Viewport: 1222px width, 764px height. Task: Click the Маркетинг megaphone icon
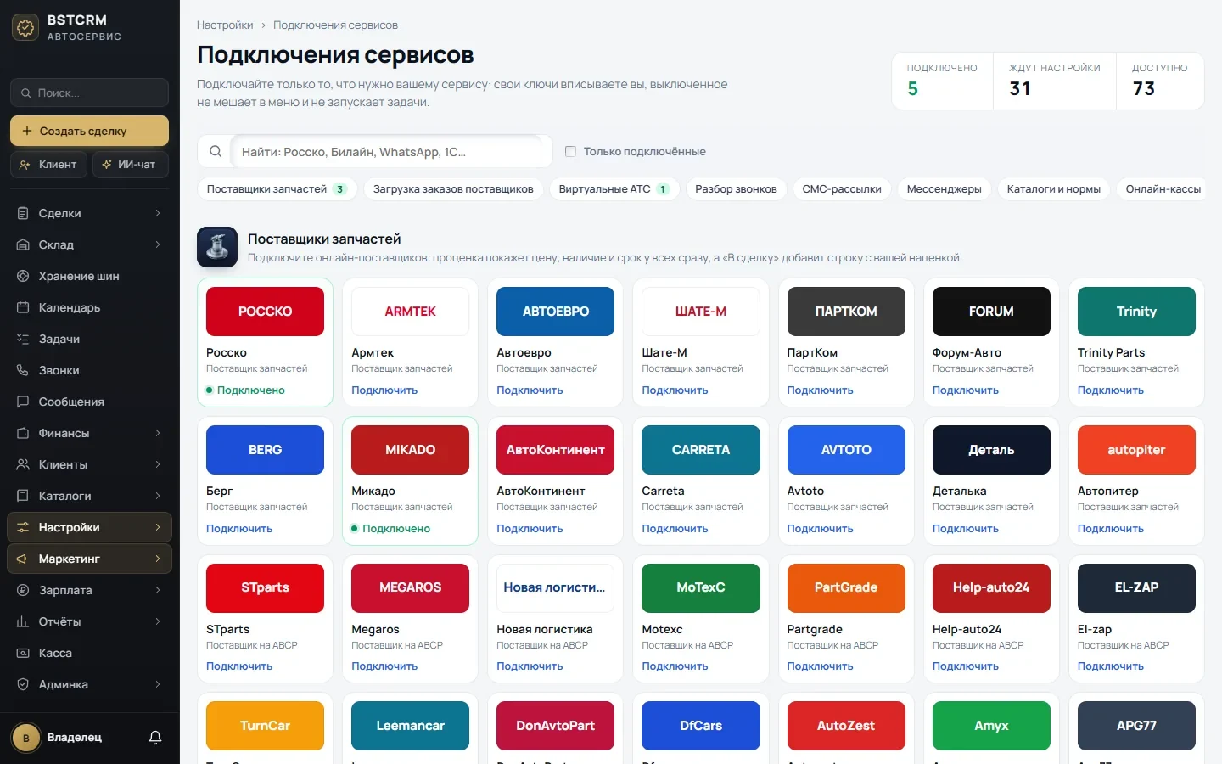[x=23, y=559]
